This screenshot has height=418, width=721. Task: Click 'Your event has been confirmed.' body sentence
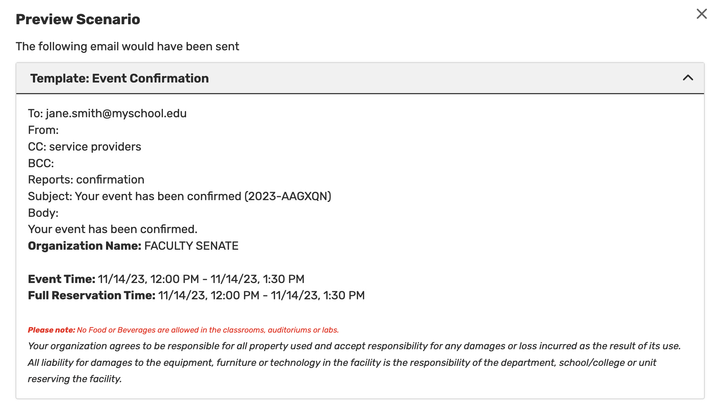[x=113, y=229]
